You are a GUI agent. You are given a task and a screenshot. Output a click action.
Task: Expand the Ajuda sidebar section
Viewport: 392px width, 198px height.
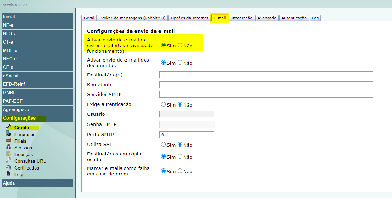point(37,183)
